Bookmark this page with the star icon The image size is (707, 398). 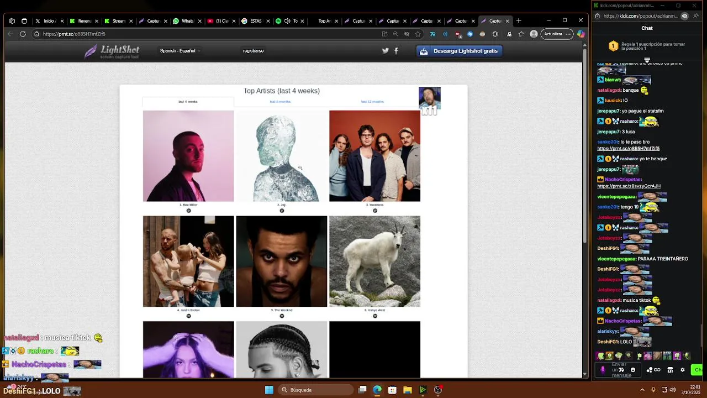(x=418, y=34)
